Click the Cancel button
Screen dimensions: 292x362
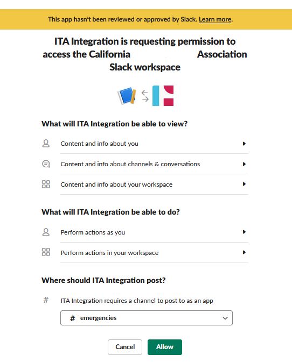[125, 347]
